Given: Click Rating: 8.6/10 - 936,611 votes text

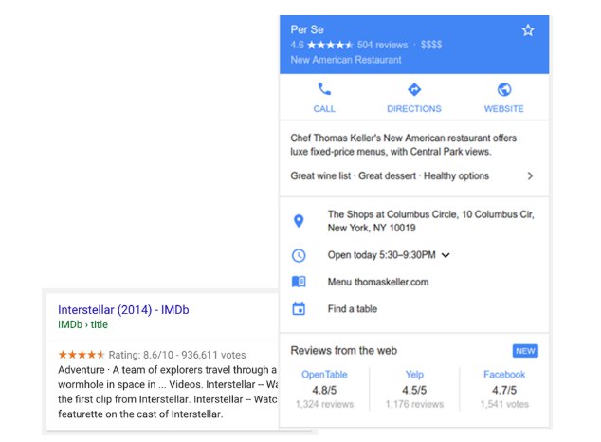Looking at the screenshot, I should [177, 355].
